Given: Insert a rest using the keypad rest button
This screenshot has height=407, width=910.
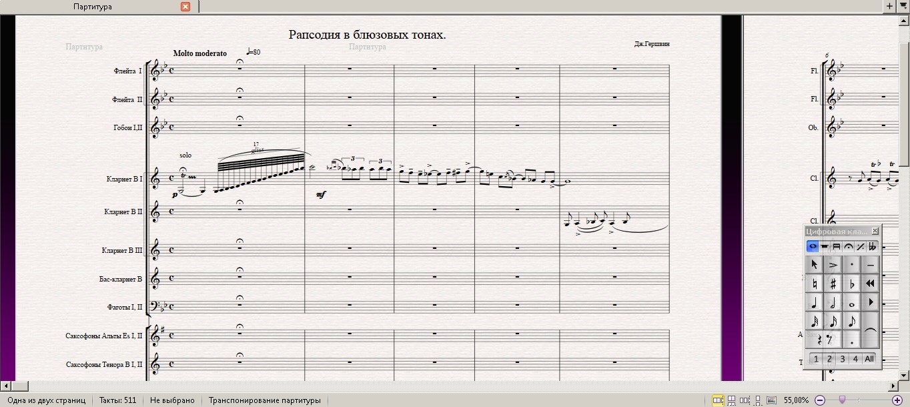Looking at the screenshot, I should 824,340.
